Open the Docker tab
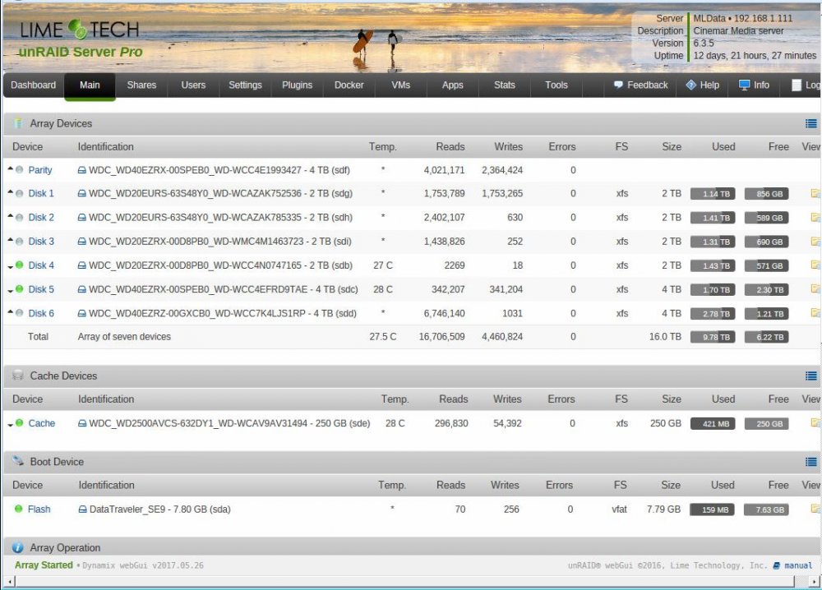Screen dimensions: 822x590 349,85
